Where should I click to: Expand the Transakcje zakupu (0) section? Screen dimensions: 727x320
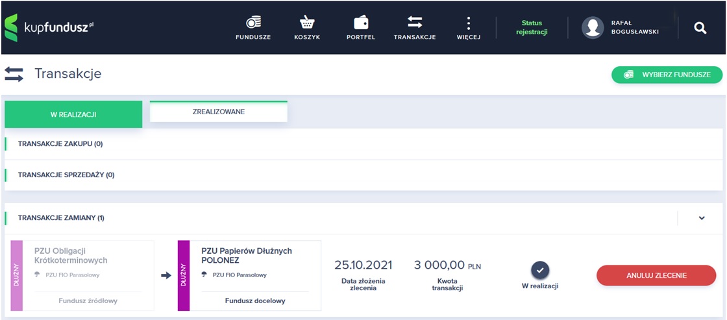363,143
